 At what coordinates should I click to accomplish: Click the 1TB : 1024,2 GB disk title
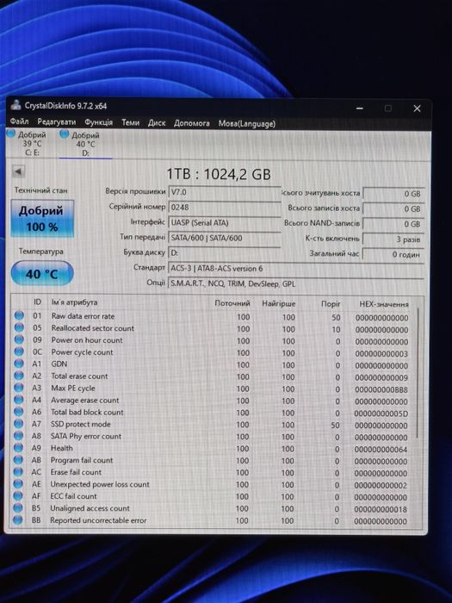click(x=219, y=174)
